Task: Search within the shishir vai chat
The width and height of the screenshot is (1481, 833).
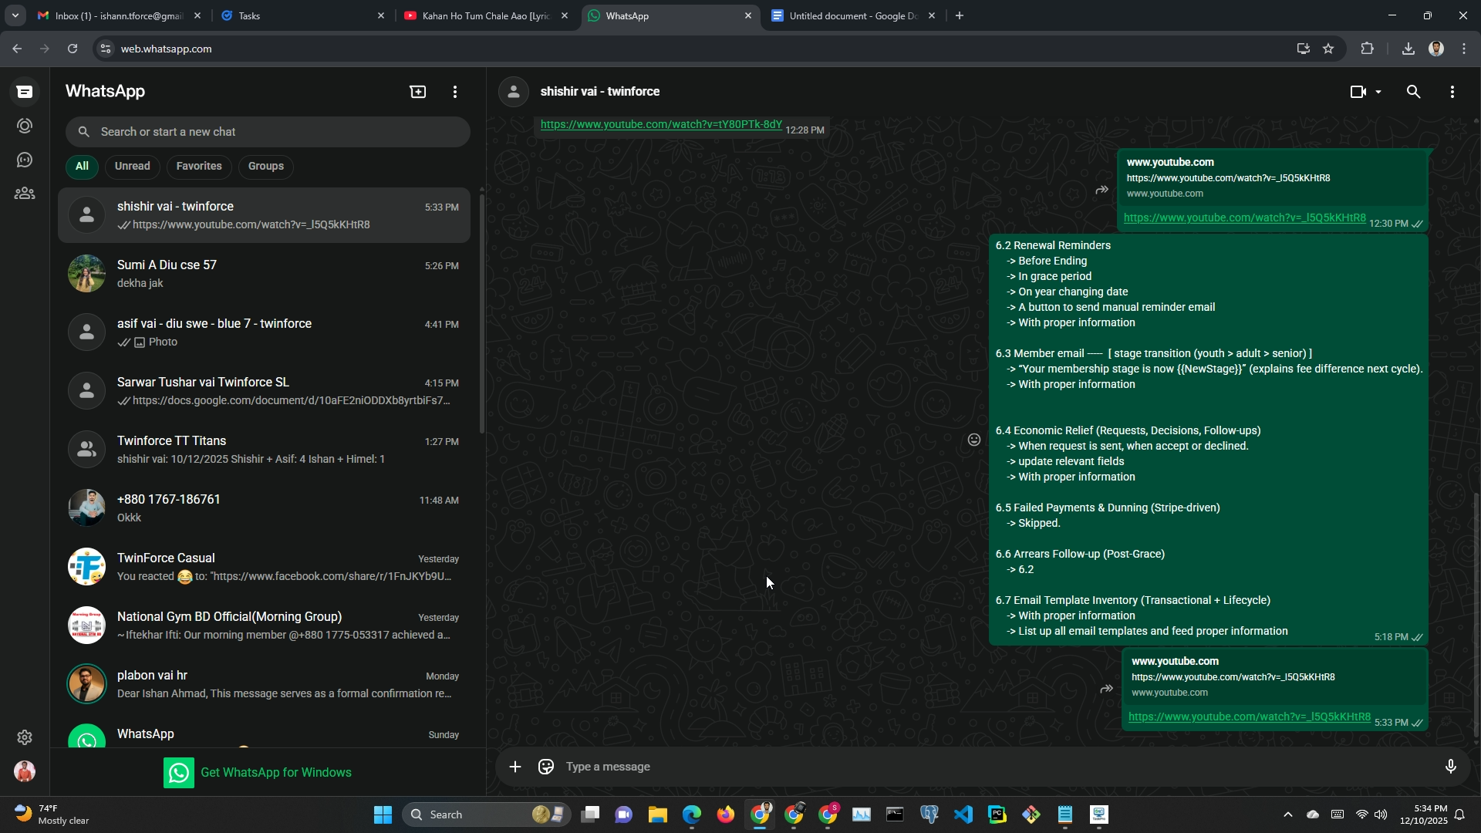Action: (1413, 92)
